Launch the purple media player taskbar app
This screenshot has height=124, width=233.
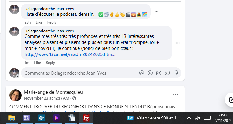point(56,118)
